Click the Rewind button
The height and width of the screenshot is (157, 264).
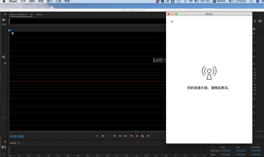click(x=120, y=136)
